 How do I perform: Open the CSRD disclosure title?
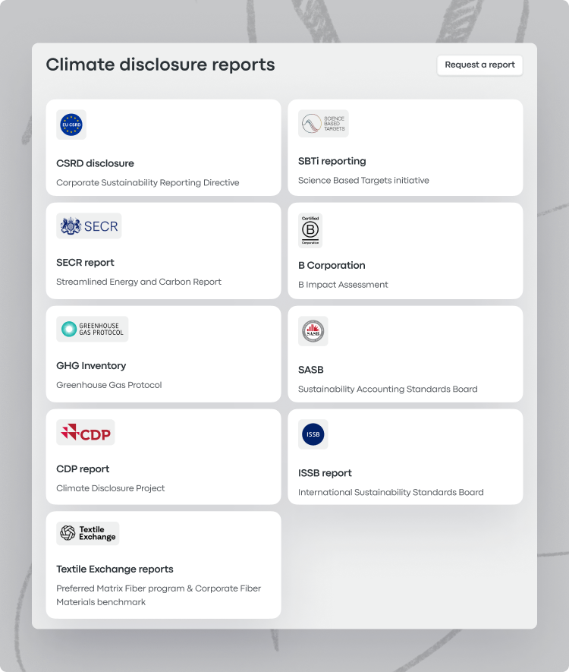coord(95,163)
